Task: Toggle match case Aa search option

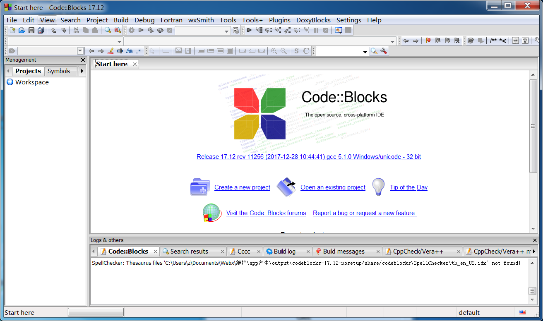Action: click(130, 51)
